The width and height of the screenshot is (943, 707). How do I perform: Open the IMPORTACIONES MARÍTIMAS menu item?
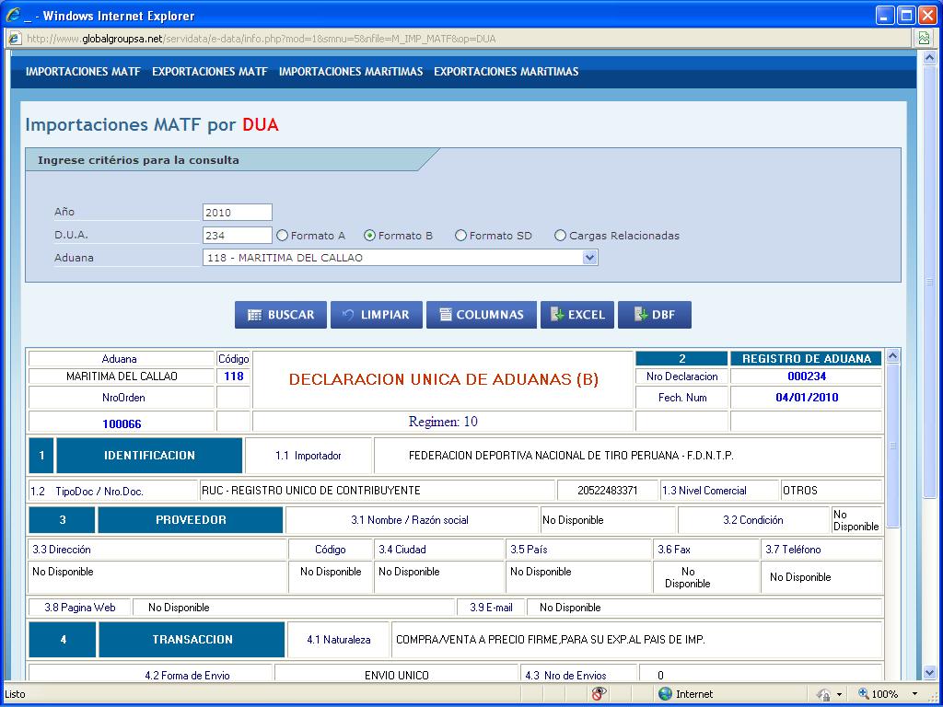click(351, 72)
